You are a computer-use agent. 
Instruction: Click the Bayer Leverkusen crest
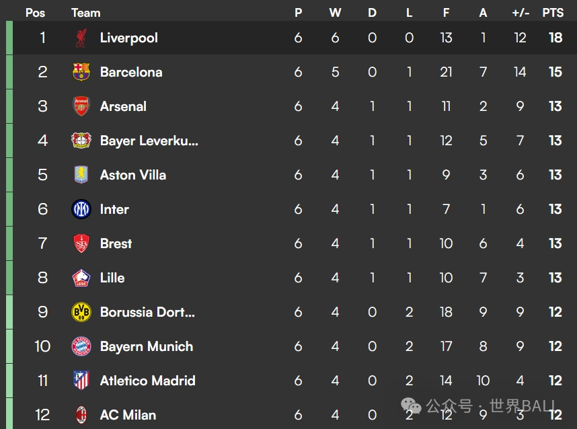pos(81,140)
